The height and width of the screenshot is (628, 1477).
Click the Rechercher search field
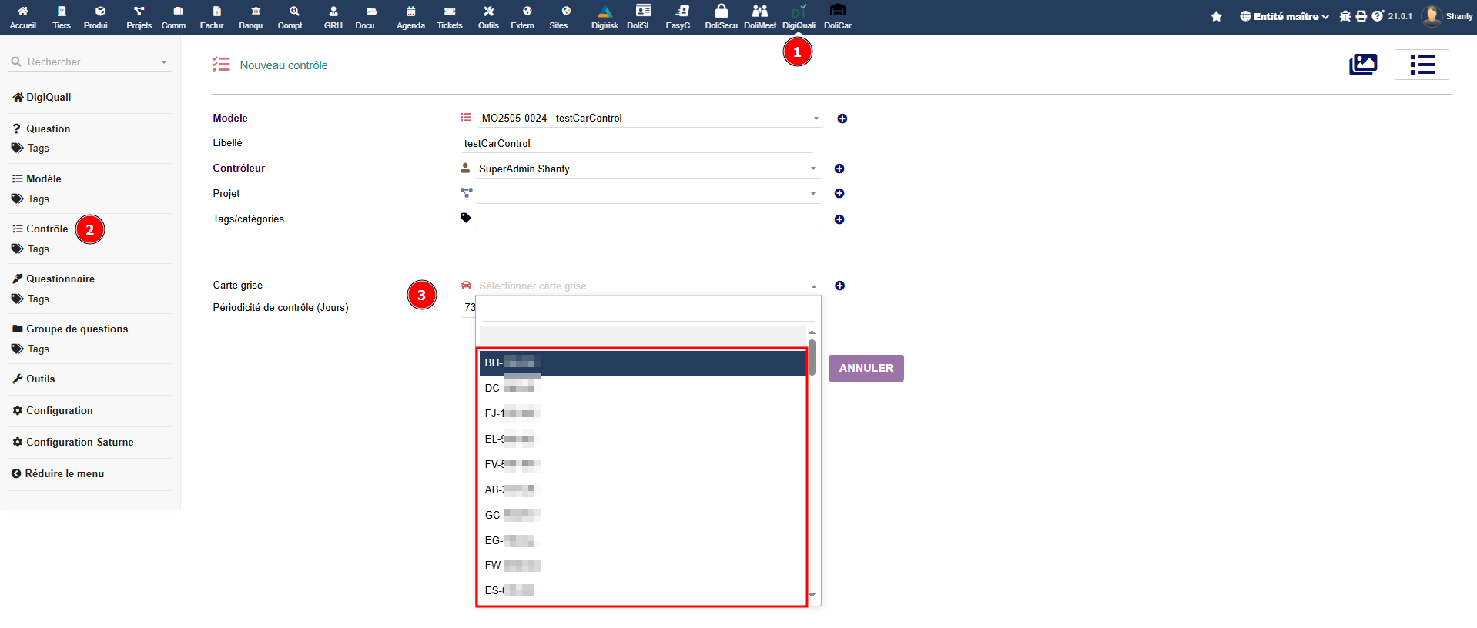[x=89, y=62]
